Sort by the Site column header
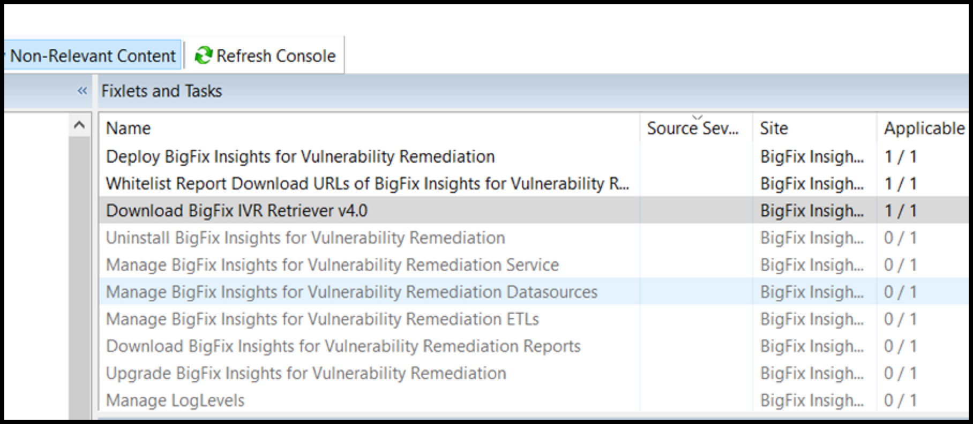 [x=774, y=128]
